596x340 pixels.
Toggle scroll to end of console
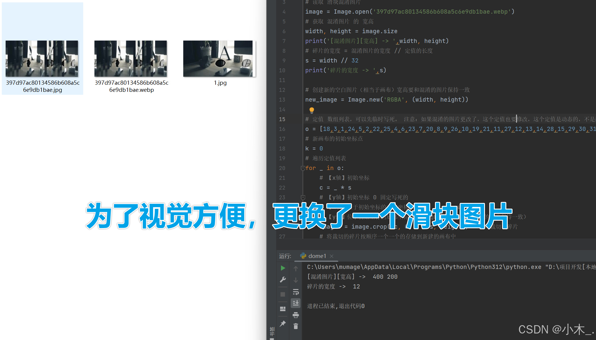click(x=295, y=303)
